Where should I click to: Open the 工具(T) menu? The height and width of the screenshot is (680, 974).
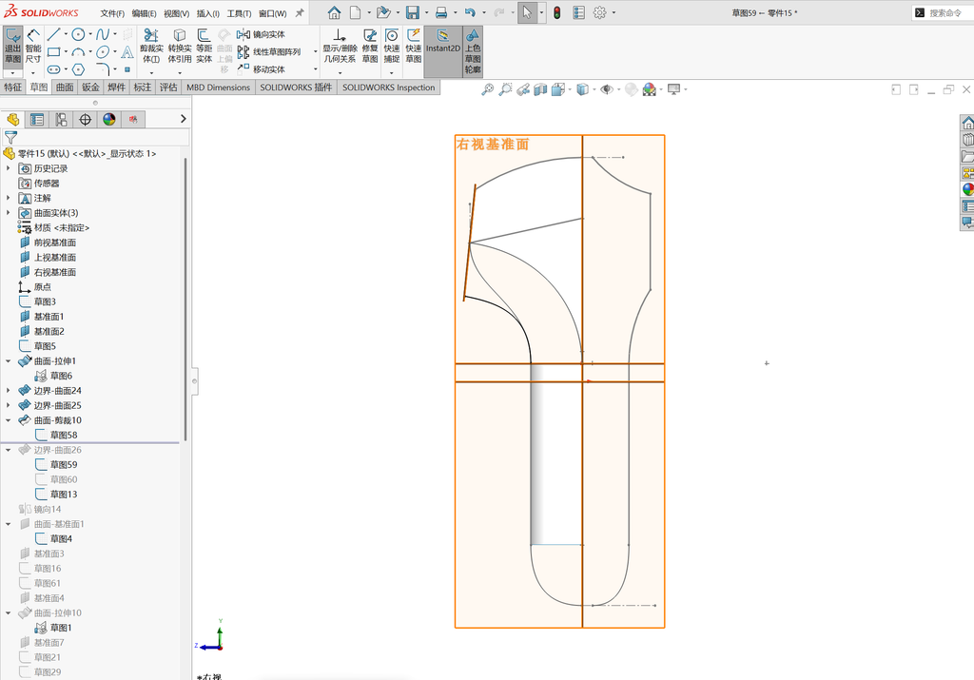pos(239,13)
